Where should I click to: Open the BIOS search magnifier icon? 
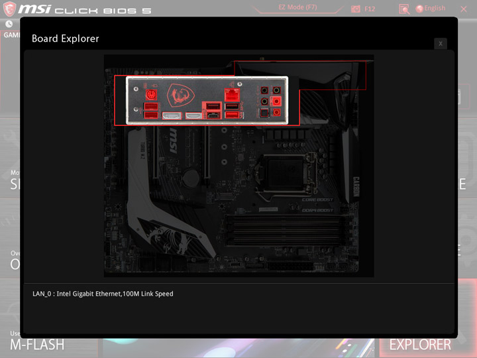coord(404,9)
